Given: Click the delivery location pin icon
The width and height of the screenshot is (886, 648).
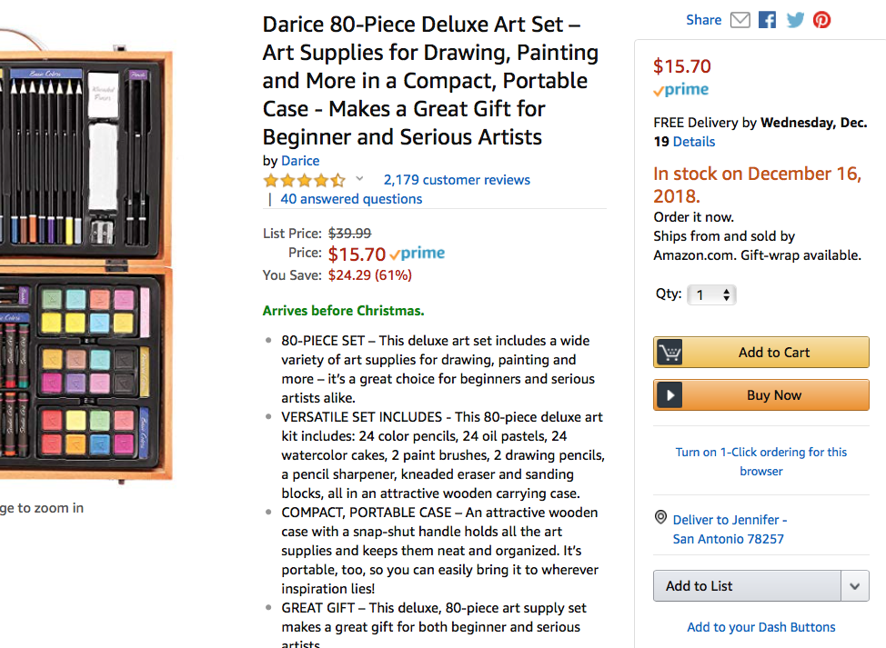Looking at the screenshot, I should click(x=660, y=518).
